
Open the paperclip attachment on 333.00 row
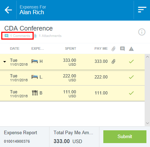pyautogui.click(x=113, y=61)
